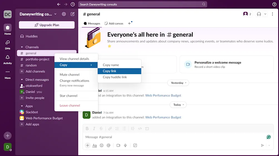Apply strikethrough formatting
Image resolution: width=279 pixels, height=156 pixels.
pos(101,129)
